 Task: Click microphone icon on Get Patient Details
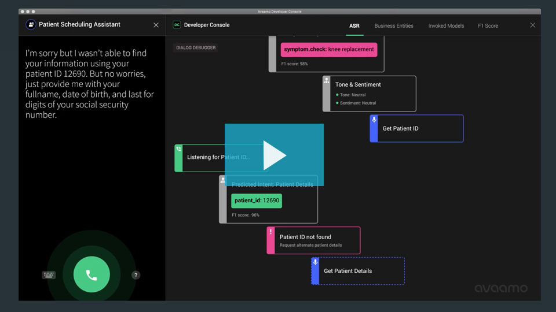315,262
